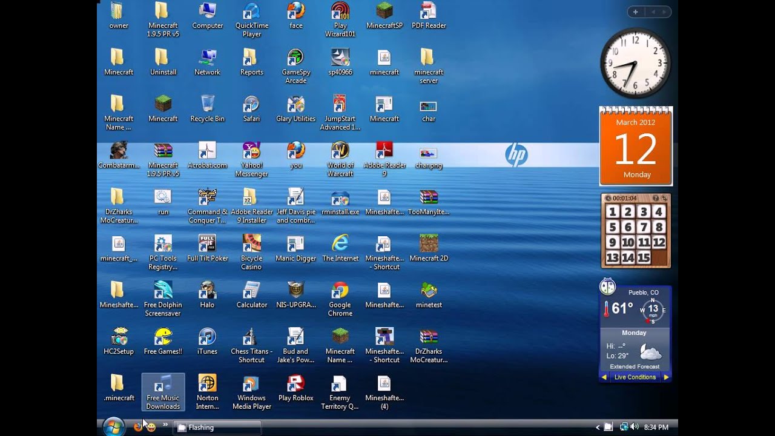Open Free Games!! shortcut

pos(163,342)
